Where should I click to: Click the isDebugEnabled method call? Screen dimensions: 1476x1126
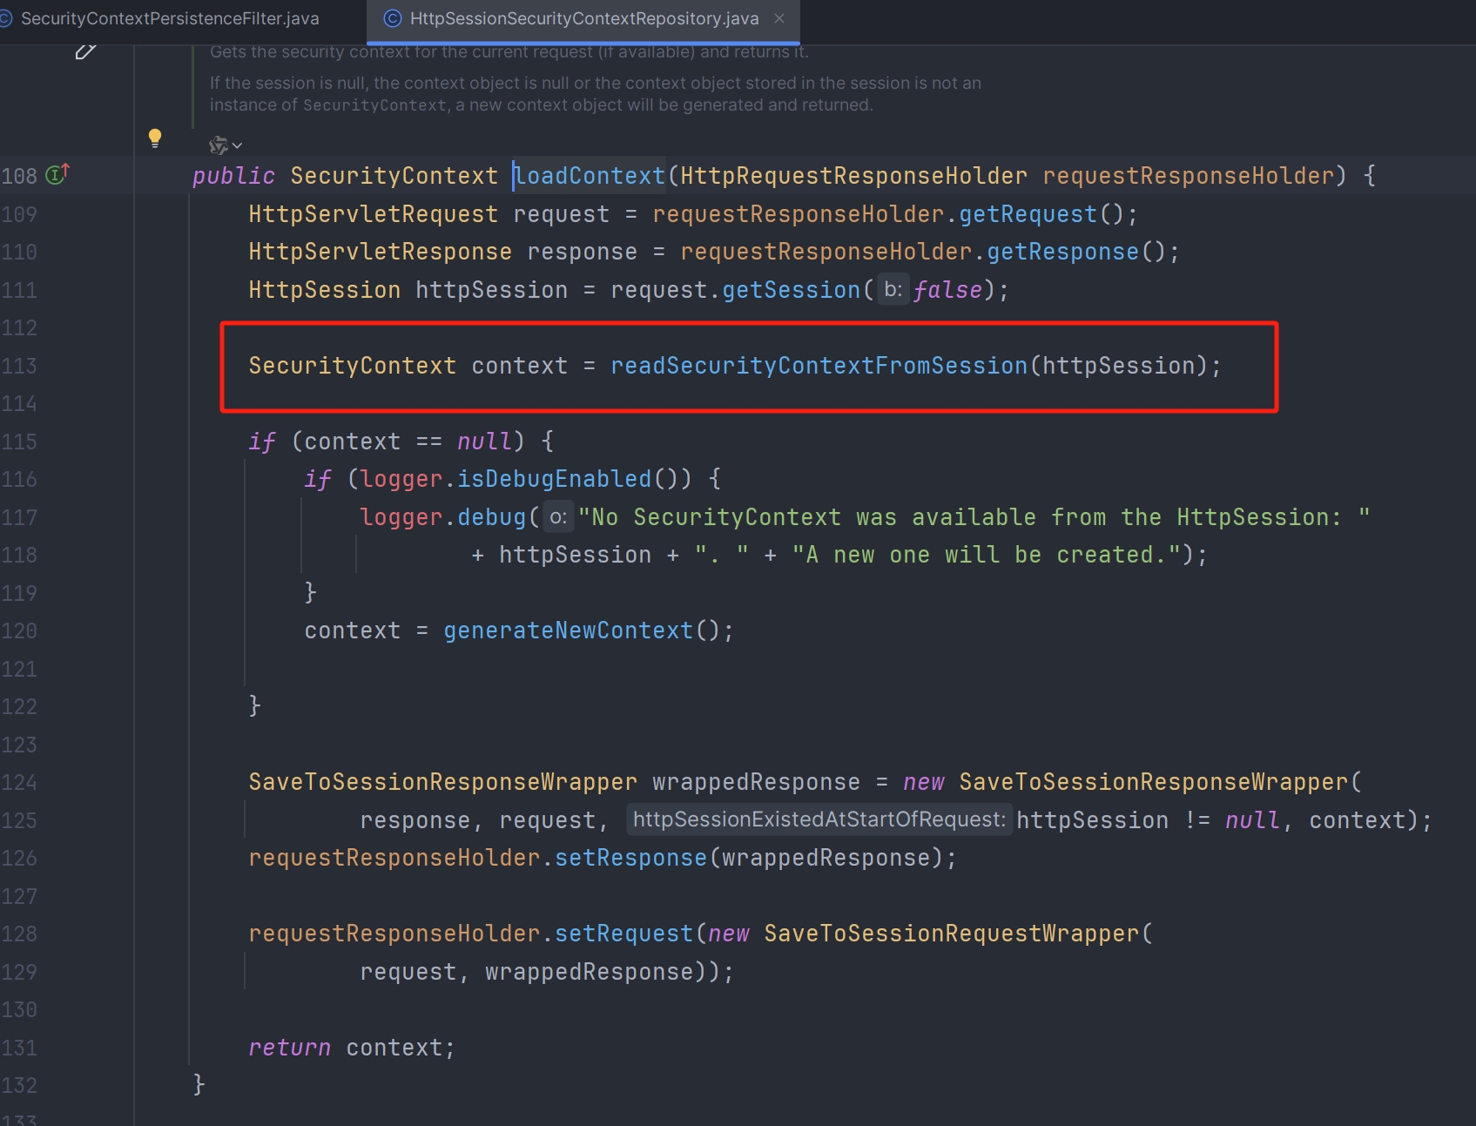554,479
